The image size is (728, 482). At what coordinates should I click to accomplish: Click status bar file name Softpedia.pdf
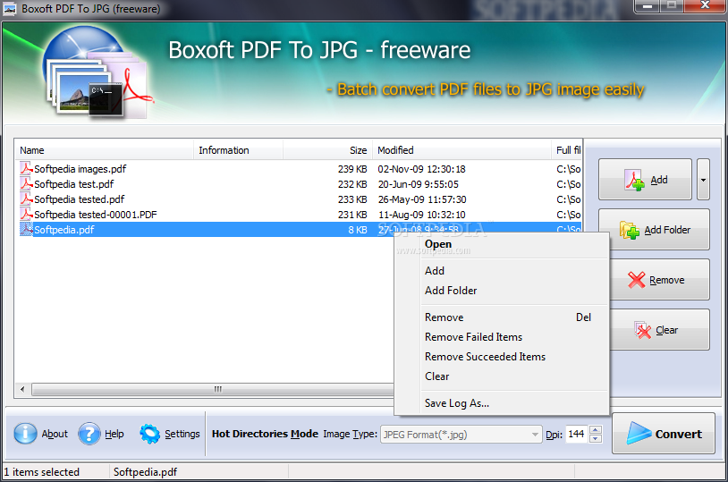tap(145, 472)
